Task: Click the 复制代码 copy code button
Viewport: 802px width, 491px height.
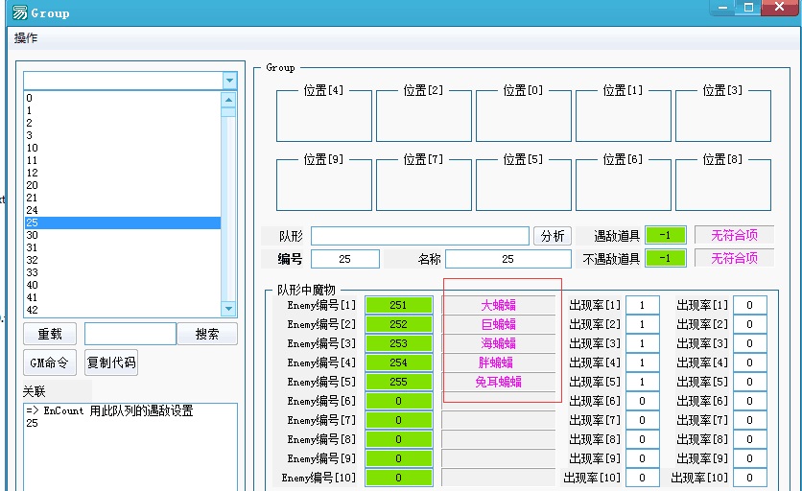Action: pyautogui.click(x=110, y=362)
